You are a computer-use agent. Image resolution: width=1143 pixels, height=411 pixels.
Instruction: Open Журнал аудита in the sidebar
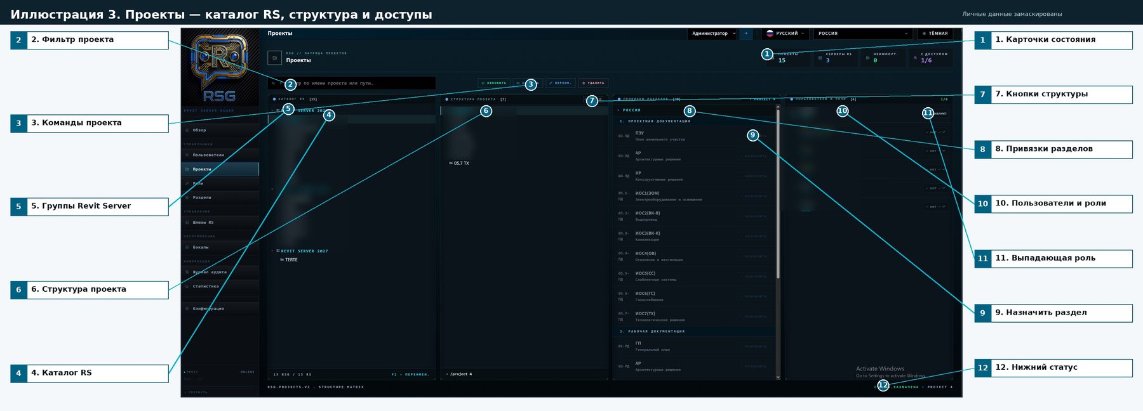pyautogui.click(x=210, y=272)
